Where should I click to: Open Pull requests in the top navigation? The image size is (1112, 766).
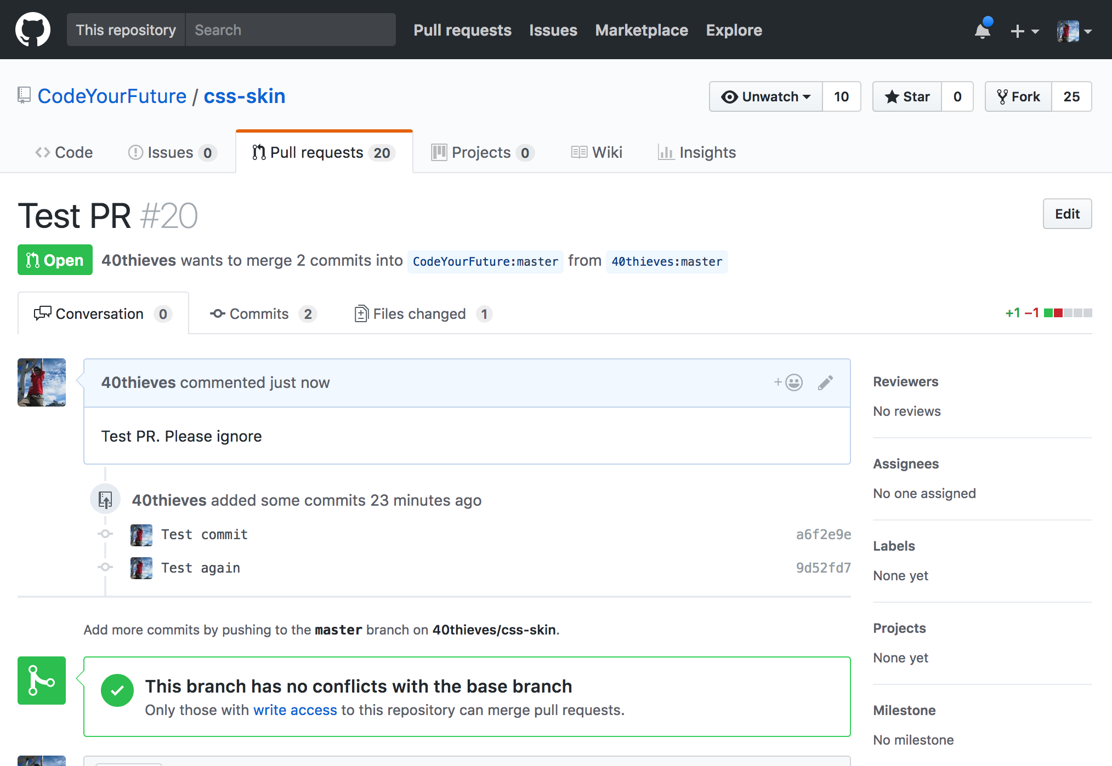click(462, 30)
